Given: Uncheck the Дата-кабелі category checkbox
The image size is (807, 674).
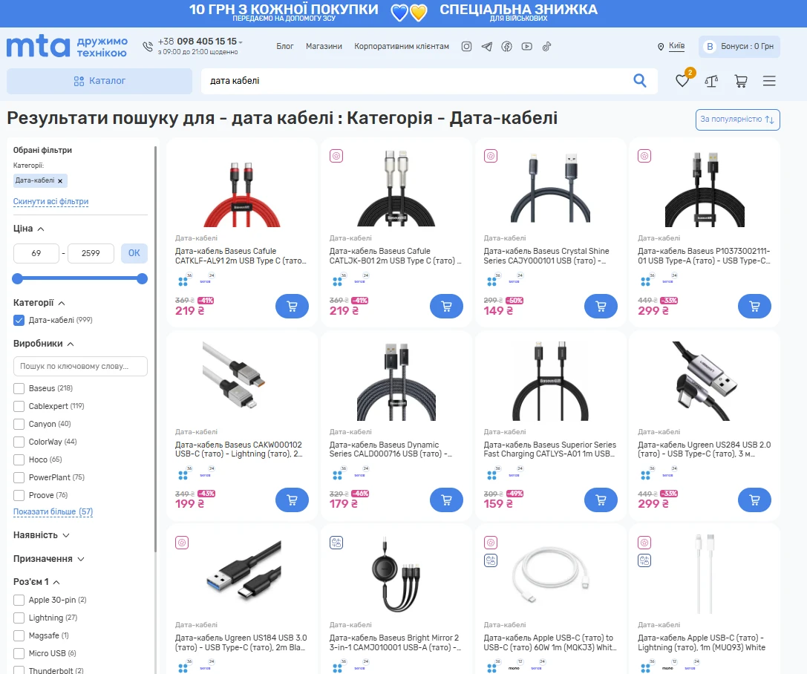Looking at the screenshot, I should [x=19, y=320].
